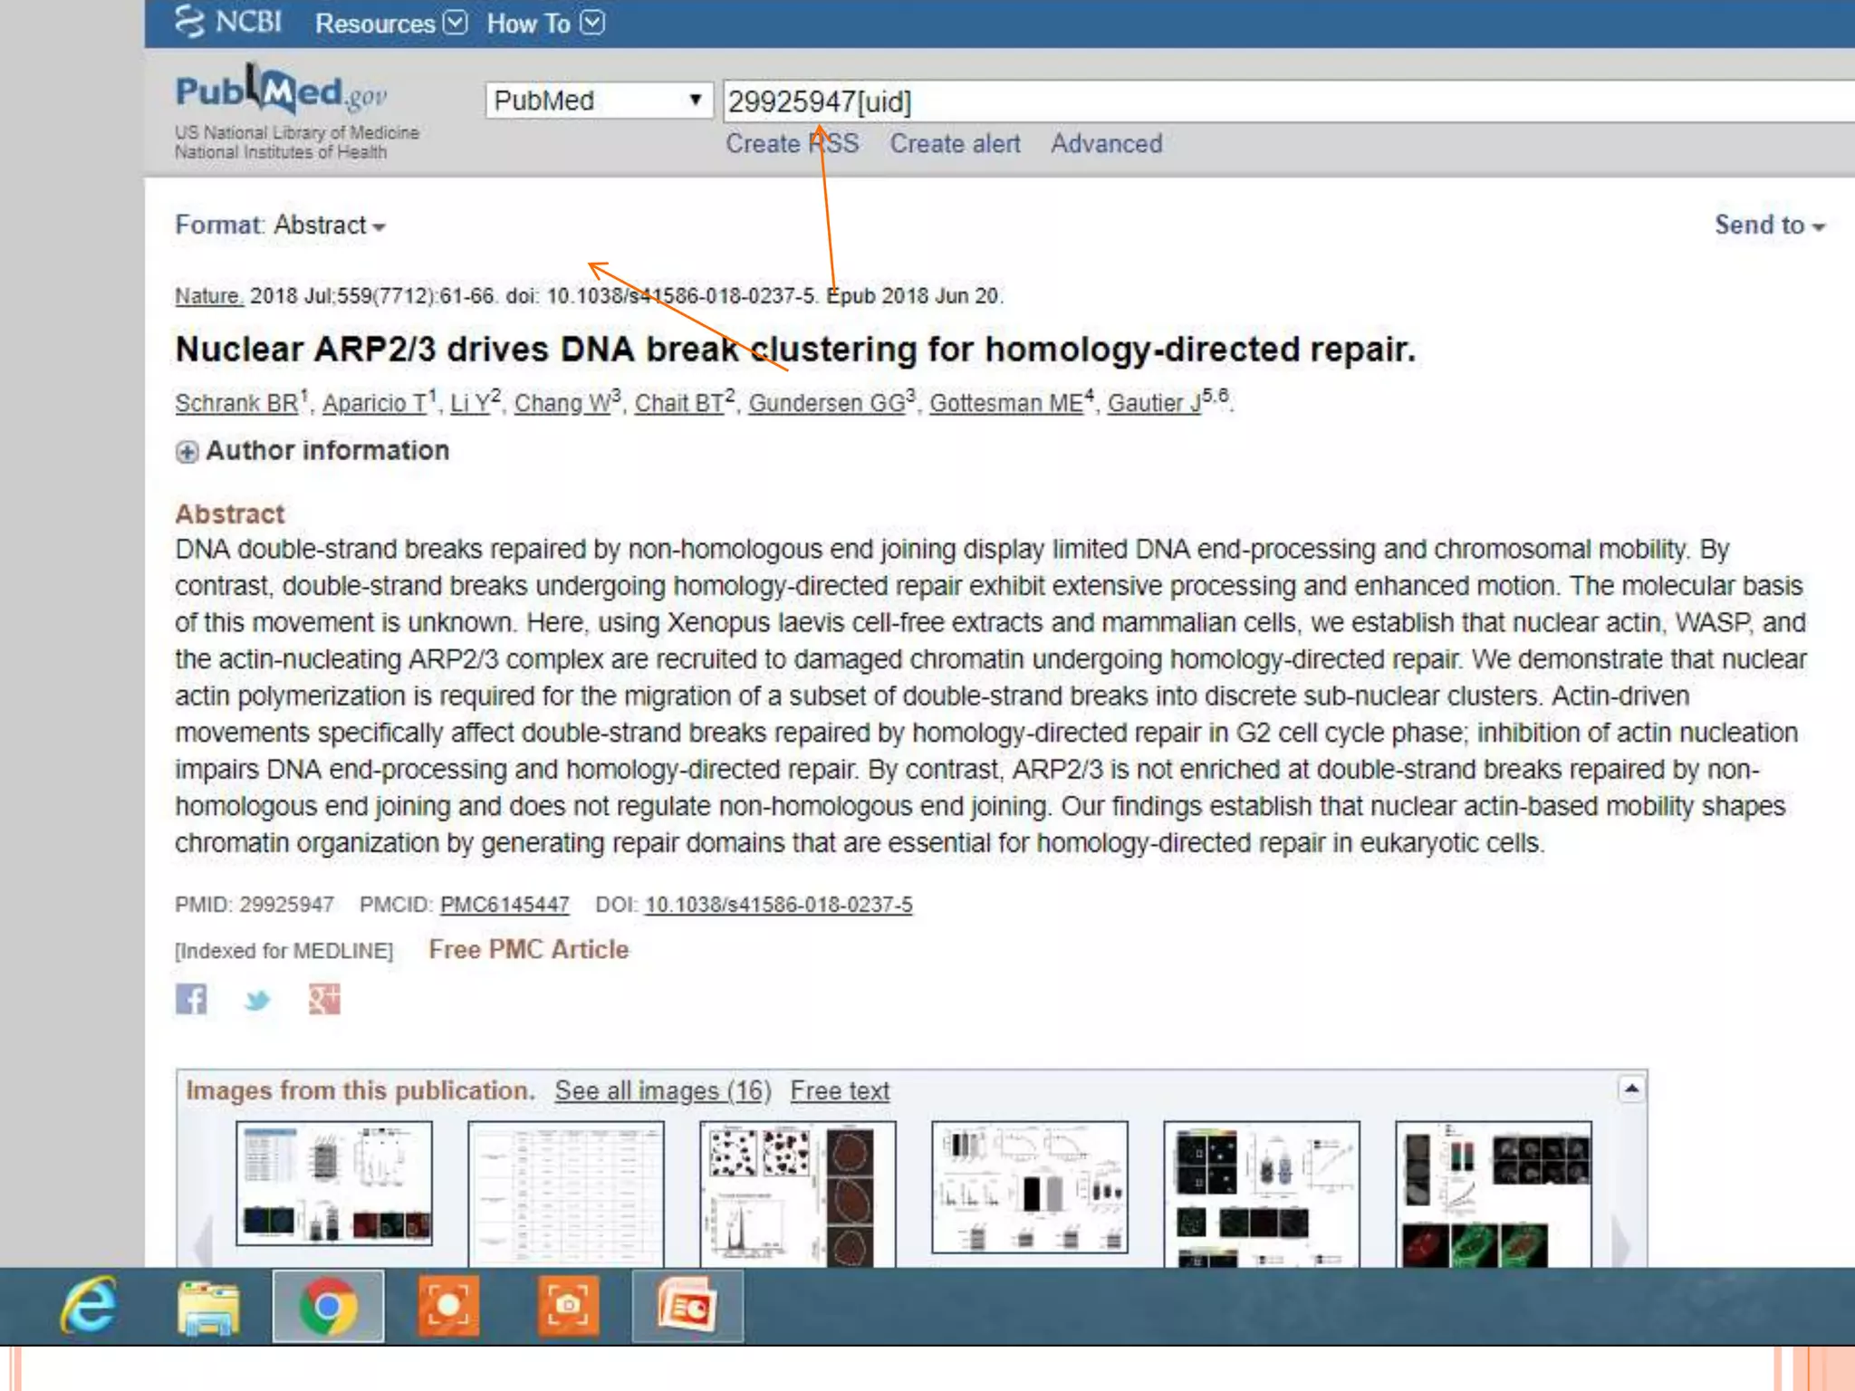Click the Advanced search link
This screenshot has height=1391, width=1855.
[x=1106, y=144]
